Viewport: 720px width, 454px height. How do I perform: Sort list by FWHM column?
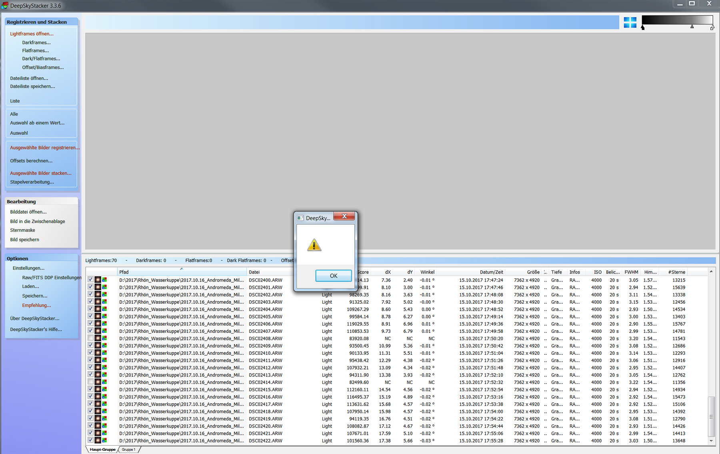point(632,272)
